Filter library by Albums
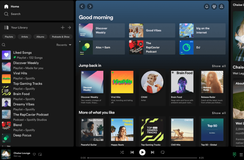 click(x=40, y=37)
